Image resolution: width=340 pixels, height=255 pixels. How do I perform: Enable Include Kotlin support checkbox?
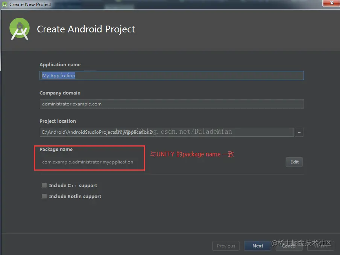pyautogui.click(x=44, y=196)
